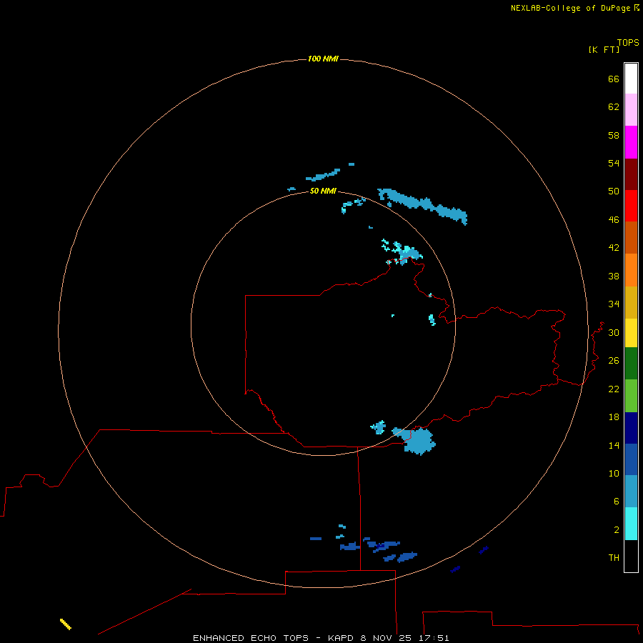
Task: Click the "34" legend value
Action: click(614, 304)
